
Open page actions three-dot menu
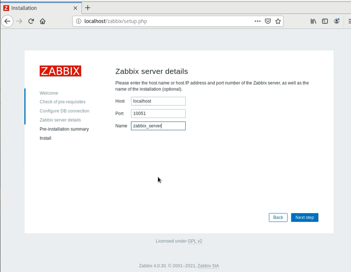pos(258,21)
